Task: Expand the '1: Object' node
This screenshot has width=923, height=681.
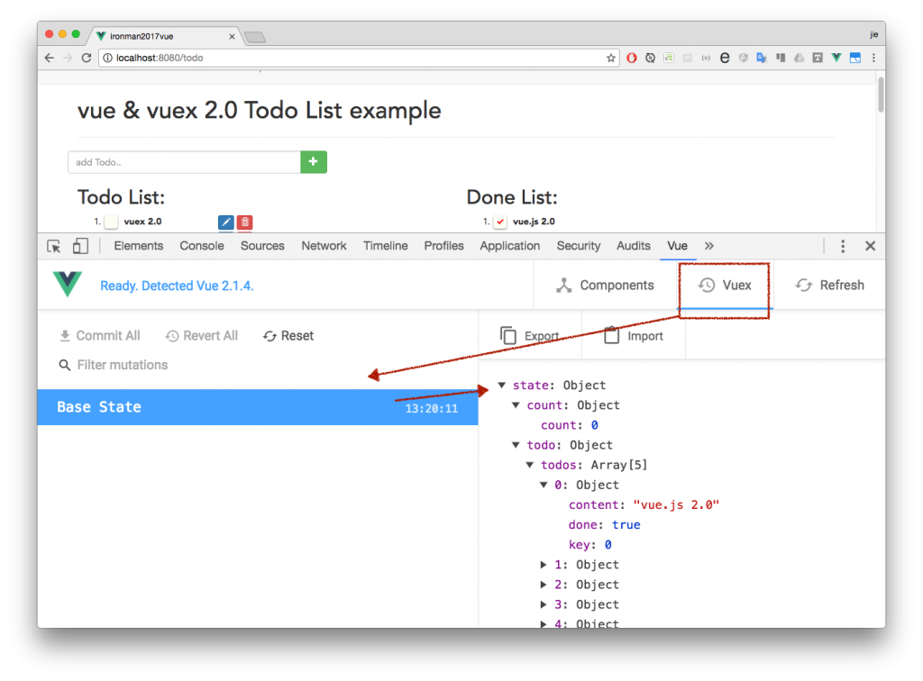Action: [544, 565]
